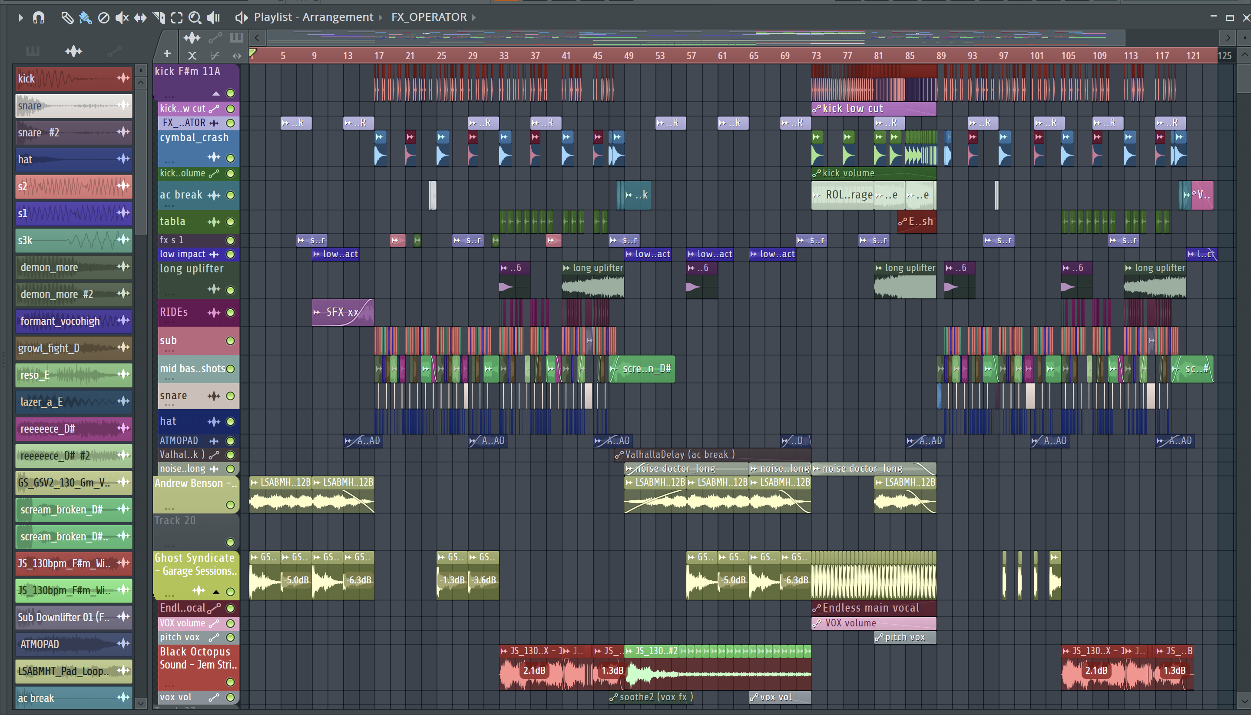Viewport: 1251px width, 715px height.
Task: Click waveform icon on ATMOPAD track header
Action: pos(214,441)
